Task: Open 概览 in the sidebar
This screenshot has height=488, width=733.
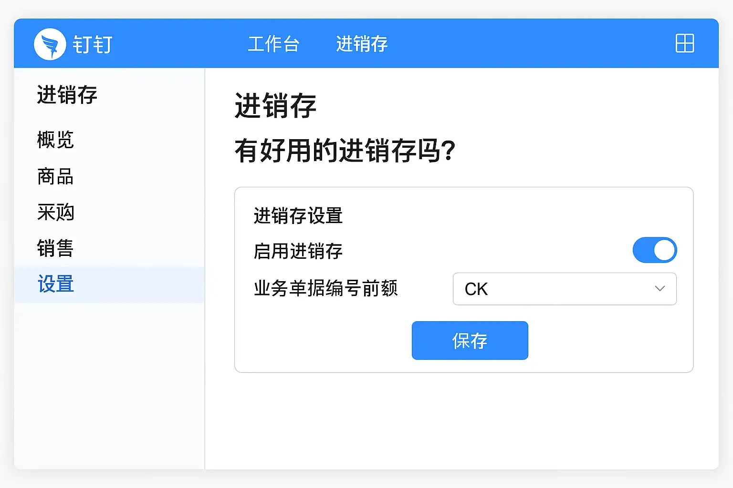Action: [x=55, y=140]
